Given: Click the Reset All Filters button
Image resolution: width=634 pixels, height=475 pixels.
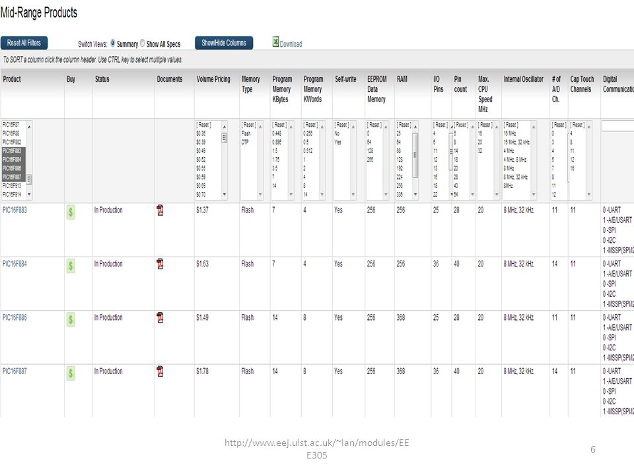Looking at the screenshot, I should click(x=24, y=43).
